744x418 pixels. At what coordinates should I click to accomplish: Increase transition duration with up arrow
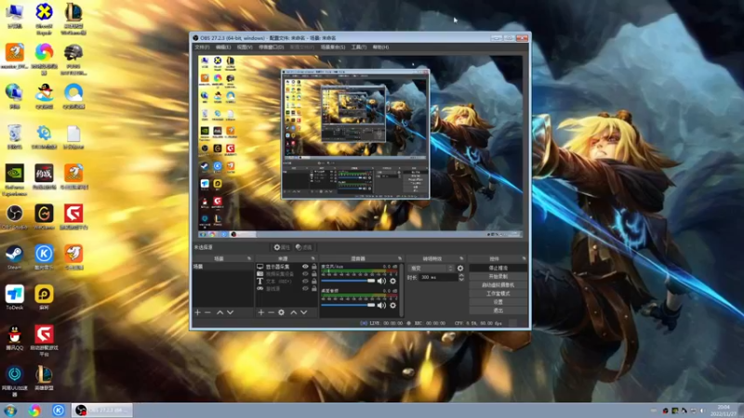tap(461, 275)
